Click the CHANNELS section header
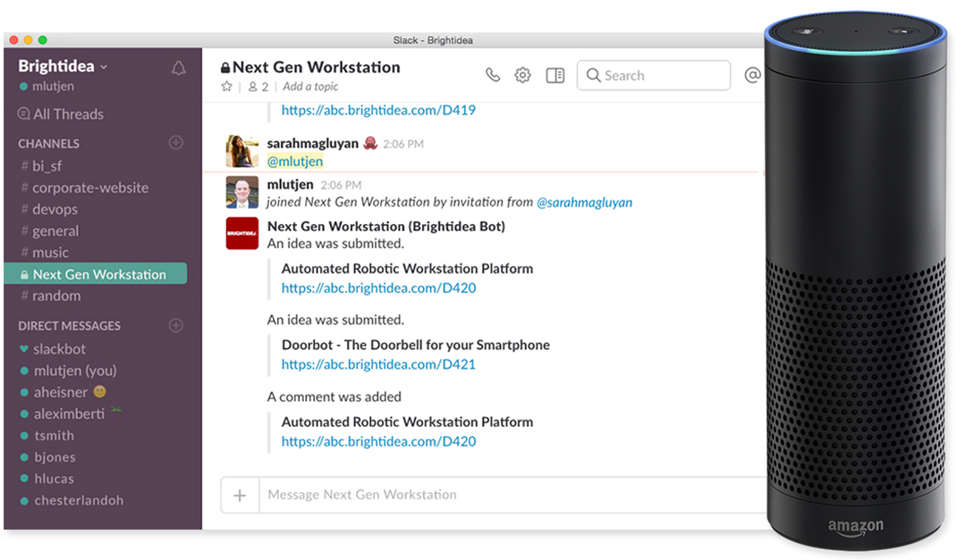The height and width of the screenshot is (560, 966). pyautogui.click(x=48, y=144)
